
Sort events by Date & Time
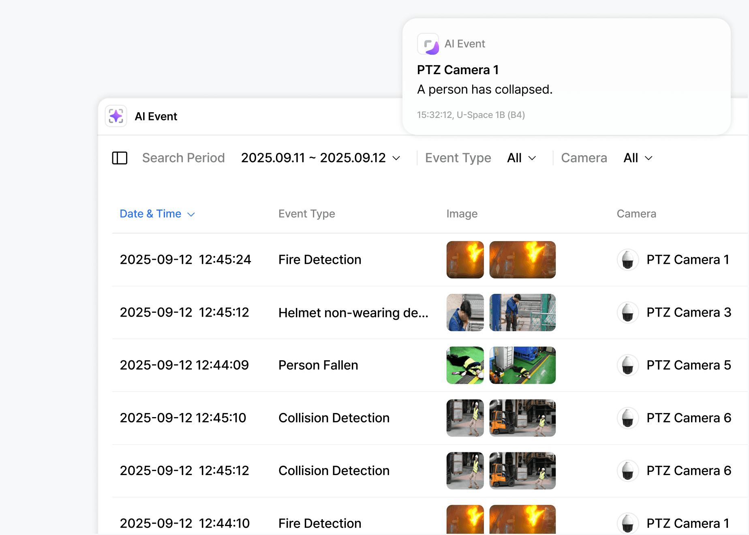click(x=150, y=214)
